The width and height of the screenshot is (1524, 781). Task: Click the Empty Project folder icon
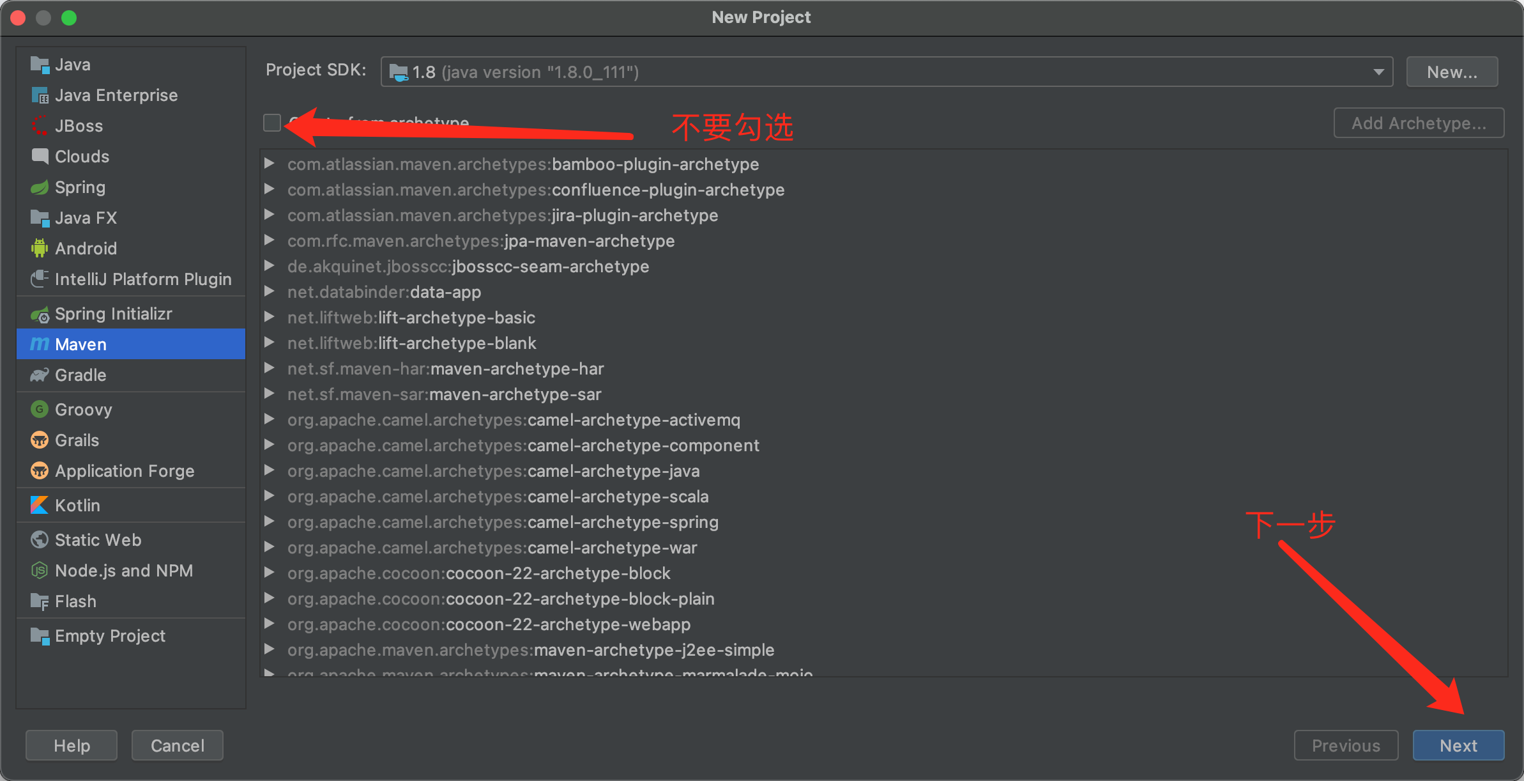point(40,636)
